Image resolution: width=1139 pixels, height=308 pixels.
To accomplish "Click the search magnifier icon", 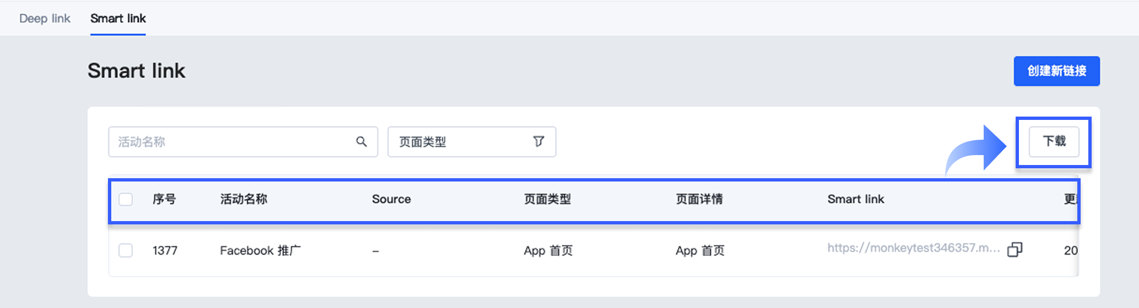I will (x=361, y=142).
